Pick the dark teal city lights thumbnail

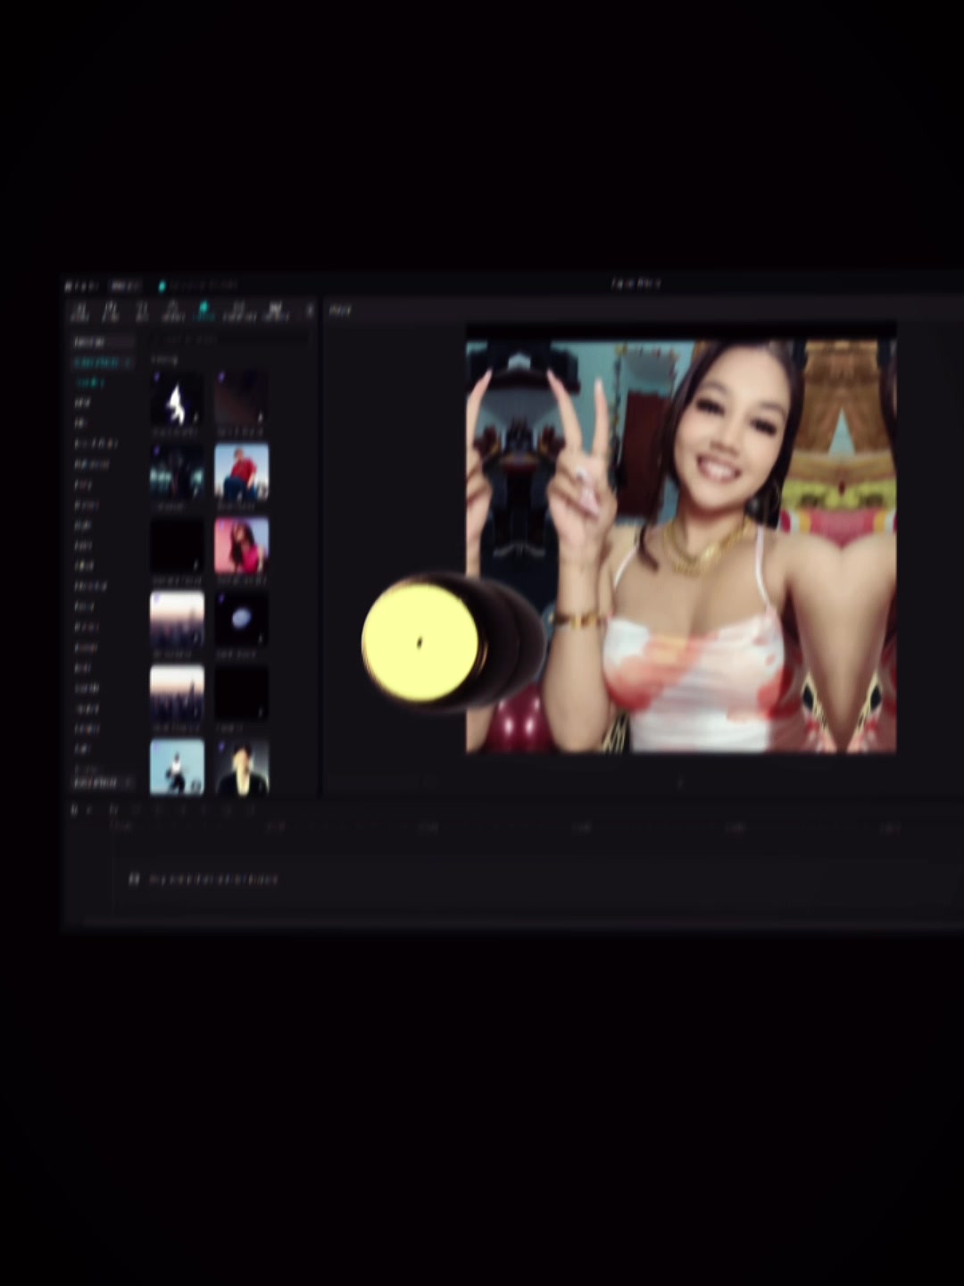(x=177, y=472)
